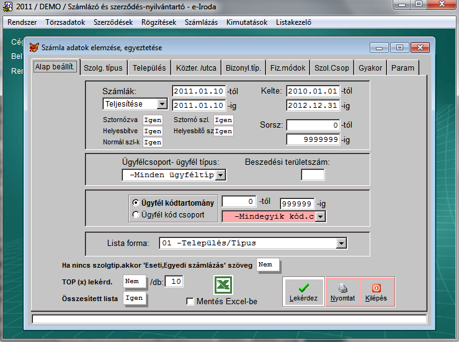Select the Ügyfél kód csoport radio option

click(136, 214)
